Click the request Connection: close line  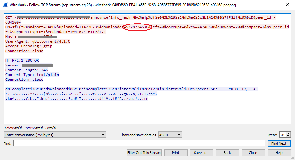(24, 51)
